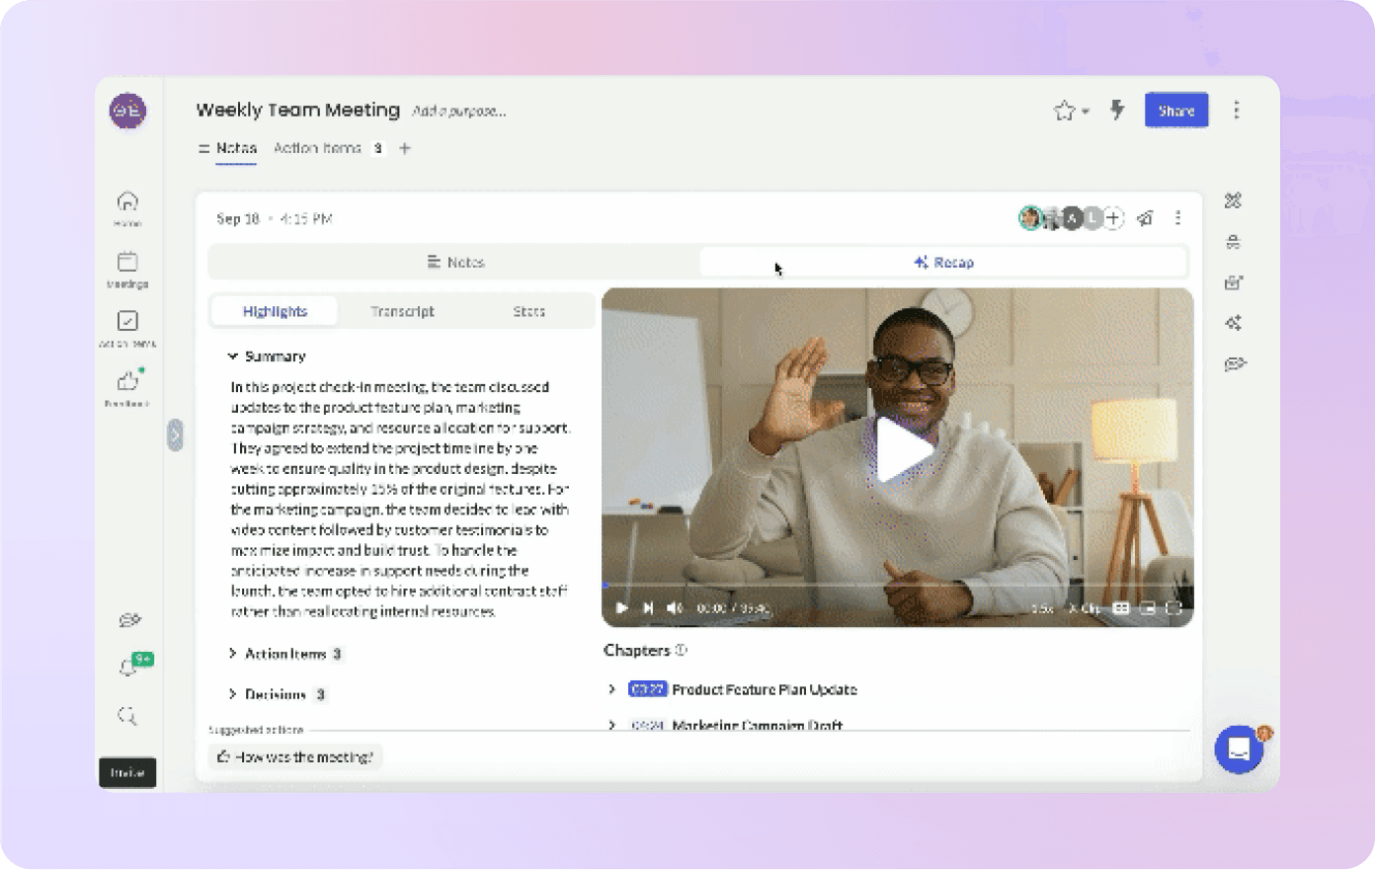The height and width of the screenshot is (870, 1375).
Task: Open Meetings calendar in sidebar
Action: pos(127,264)
